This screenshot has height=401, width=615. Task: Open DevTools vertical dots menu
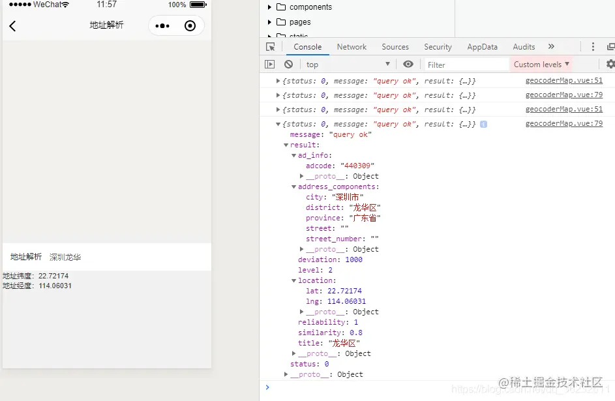click(x=593, y=47)
